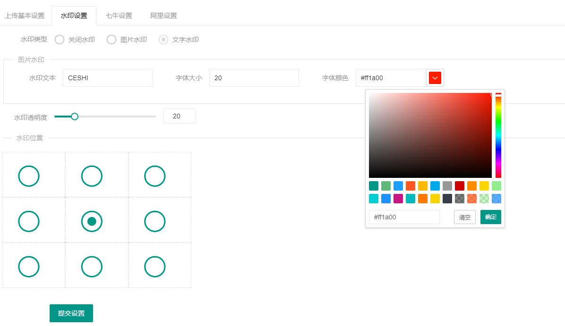Click the 提交设置 submit button
The image size is (565, 326).
[x=71, y=313]
